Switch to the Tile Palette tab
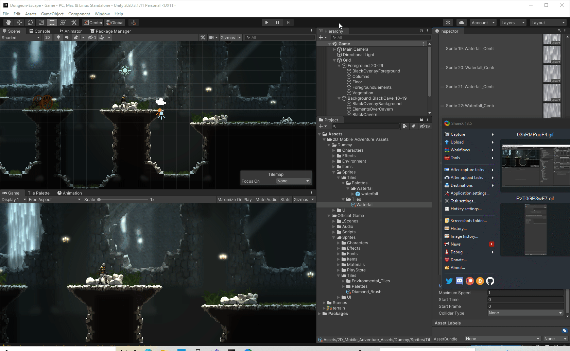This screenshot has height=351, width=570. pyautogui.click(x=39, y=193)
